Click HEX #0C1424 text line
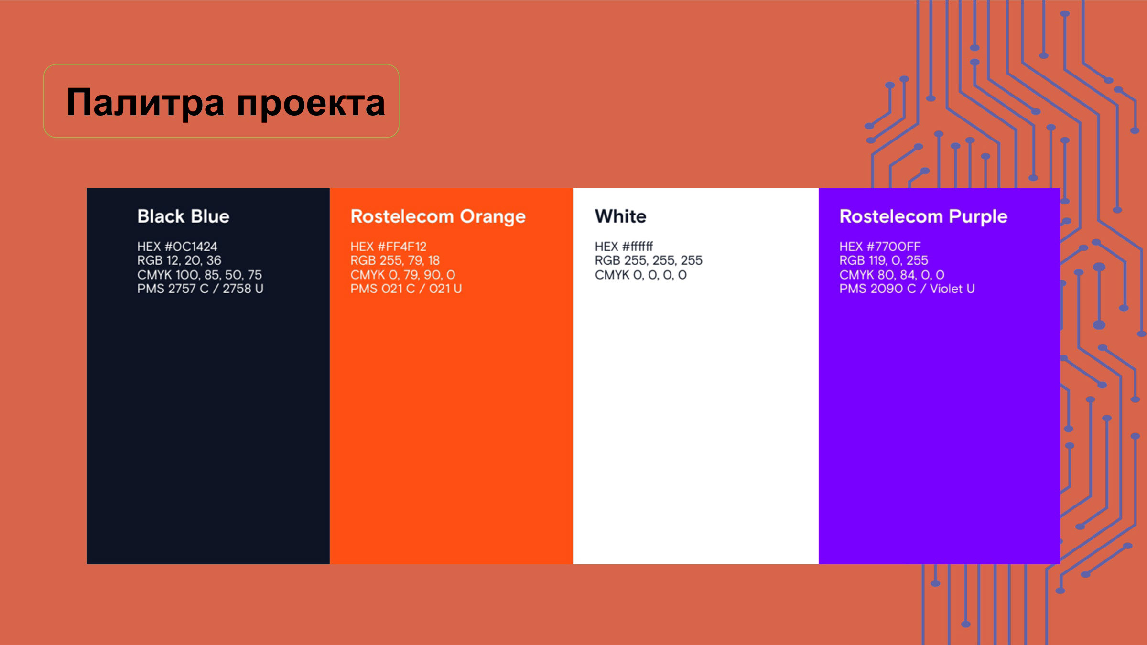This screenshot has height=645, width=1147. (177, 247)
